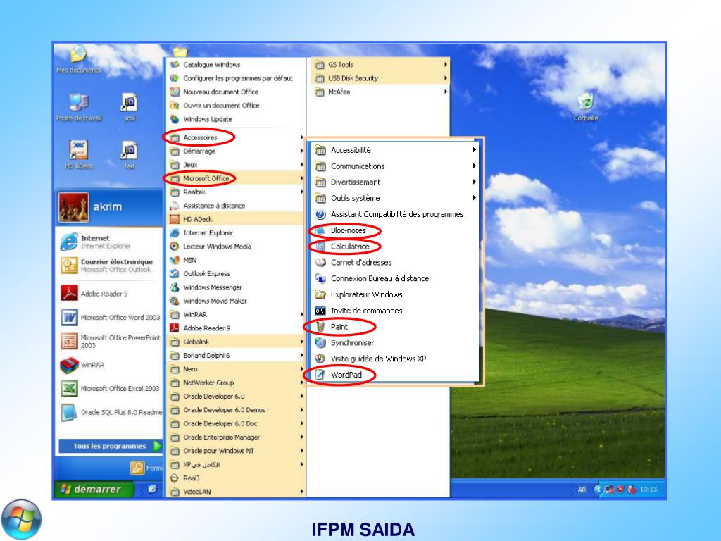Viewport: 721px width, 541px height.
Task: Click the Bloc-notes icon in Accessoires
Action: [x=320, y=230]
